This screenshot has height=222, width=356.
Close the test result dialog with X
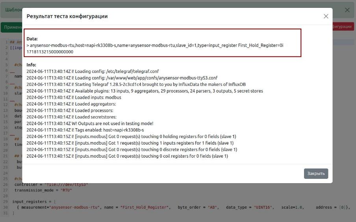pyautogui.click(x=326, y=16)
